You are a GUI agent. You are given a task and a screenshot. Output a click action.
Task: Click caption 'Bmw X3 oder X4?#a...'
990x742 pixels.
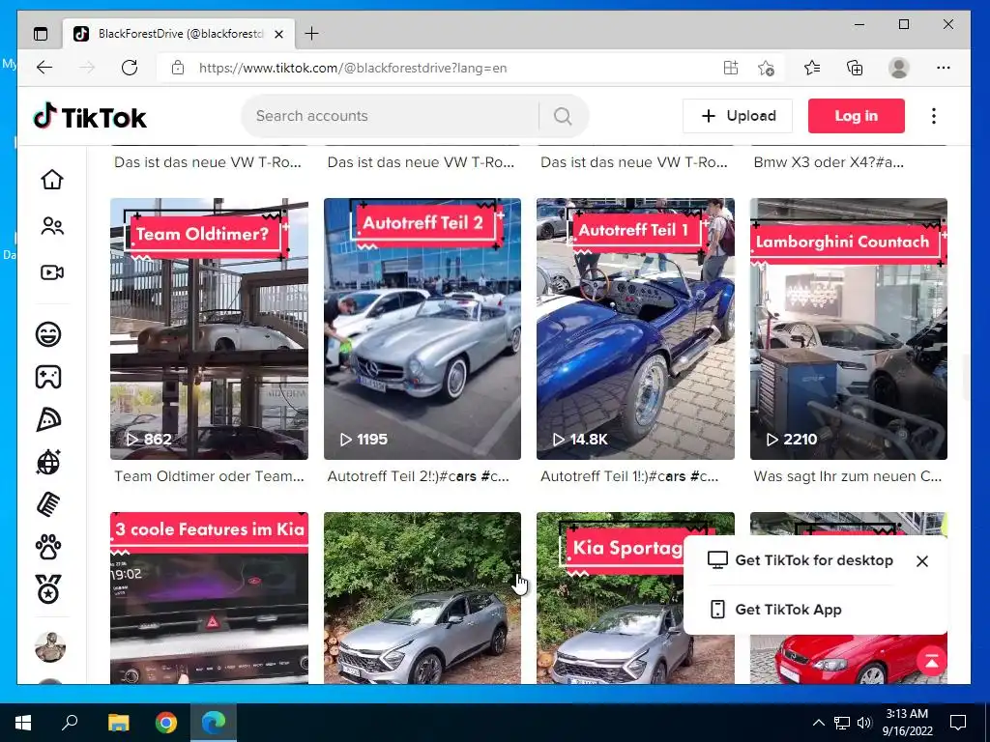click(x=829, y=162)
